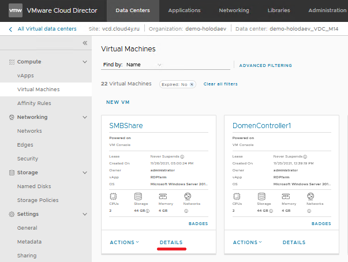Click DomenController1 Networks icon
Screen dimensions: 348x262
(x=310, y=196)
